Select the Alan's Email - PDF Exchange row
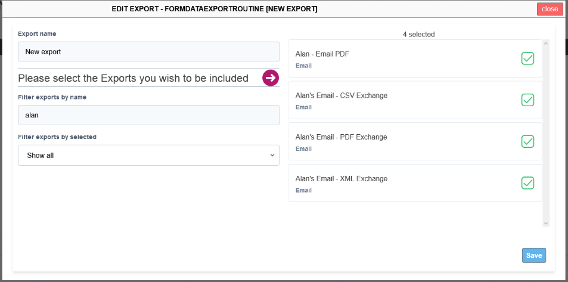This screenshot has width=568, height=282. point(415,141)
